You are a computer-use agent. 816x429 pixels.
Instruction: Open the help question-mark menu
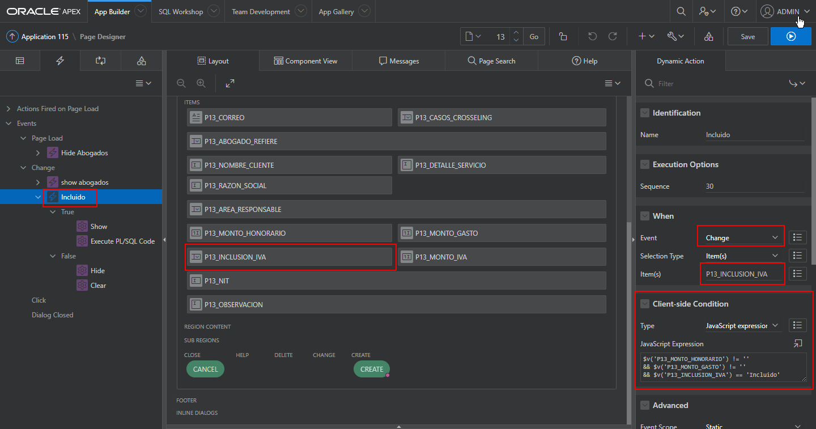click(739, 11)
